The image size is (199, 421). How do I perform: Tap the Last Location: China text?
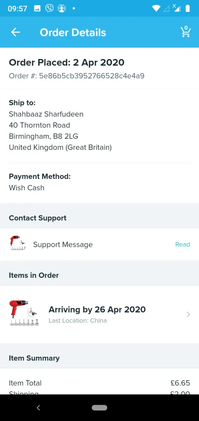tap(78, 320)
